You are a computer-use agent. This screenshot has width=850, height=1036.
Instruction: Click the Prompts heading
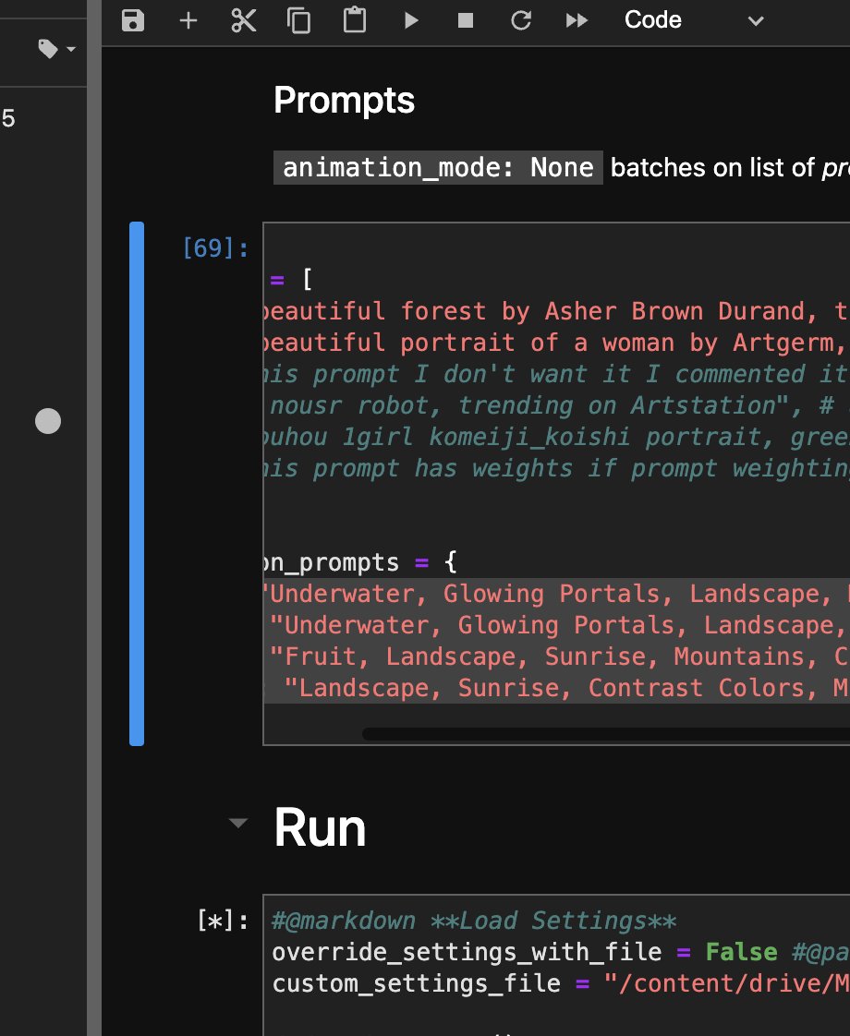[344, 101]
